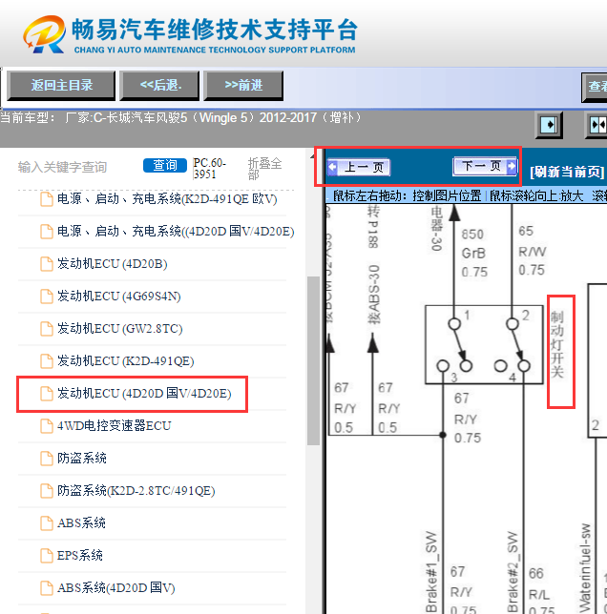Open 电源、启动、充电系统(K2D-491QE 欧V) entry
The height and width of the screenshot is (614, 607).
(167, 199)
